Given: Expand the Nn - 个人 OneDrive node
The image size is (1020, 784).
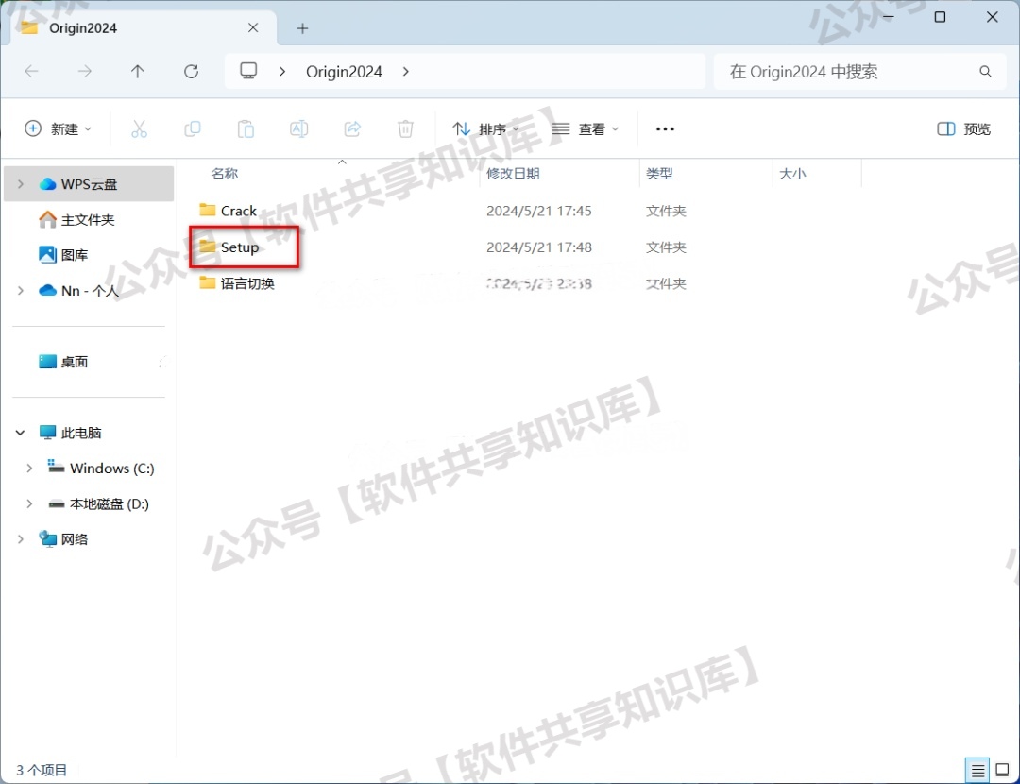Looking at the screenshot, I should 21,291.
